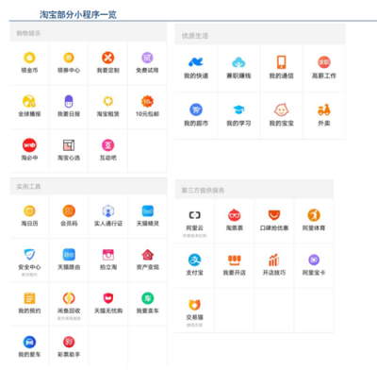377x370 pixels.
Task: Open the 淘必中 icon
Action: [x=29, y=145]
